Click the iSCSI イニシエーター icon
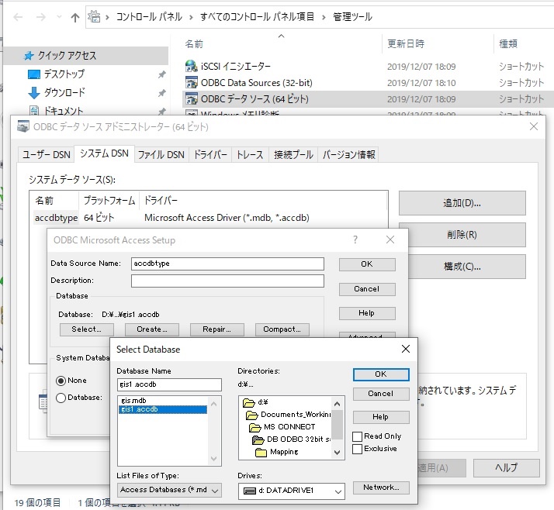 tap(191, 66)
